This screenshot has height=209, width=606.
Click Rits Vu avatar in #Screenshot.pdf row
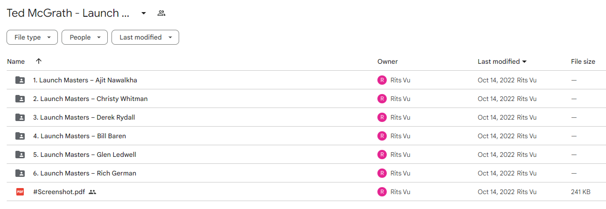[382, 192]
